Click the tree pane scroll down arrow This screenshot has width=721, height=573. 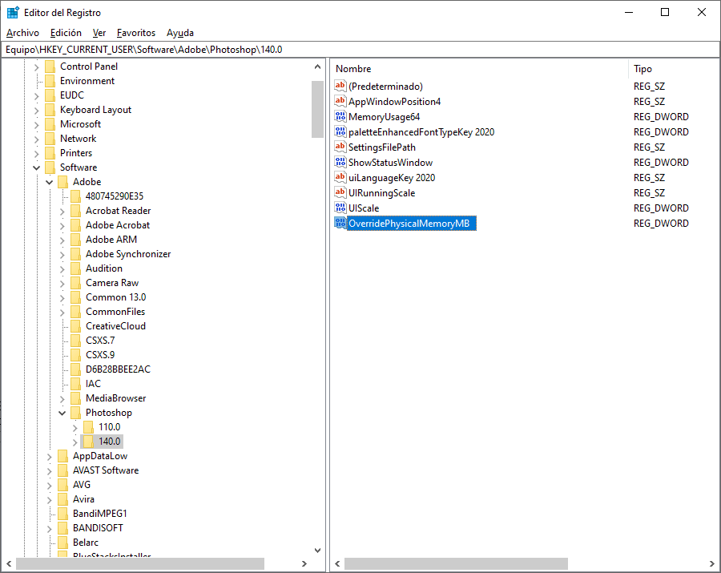pos(317,551)
